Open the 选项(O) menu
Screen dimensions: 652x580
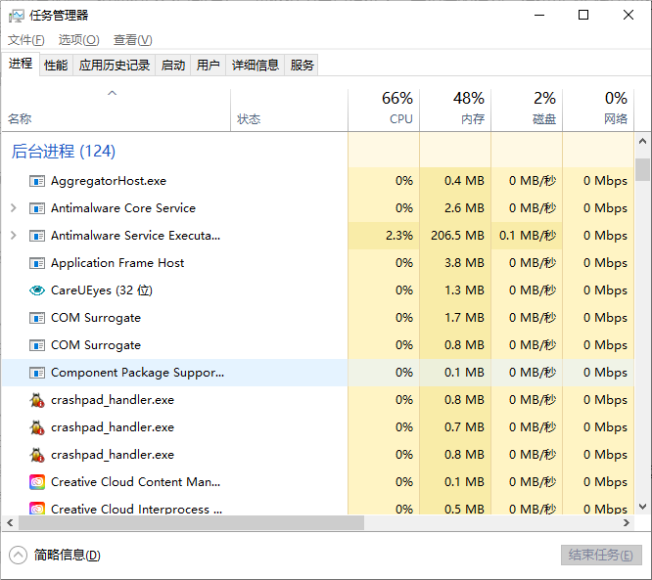point(78,40)
